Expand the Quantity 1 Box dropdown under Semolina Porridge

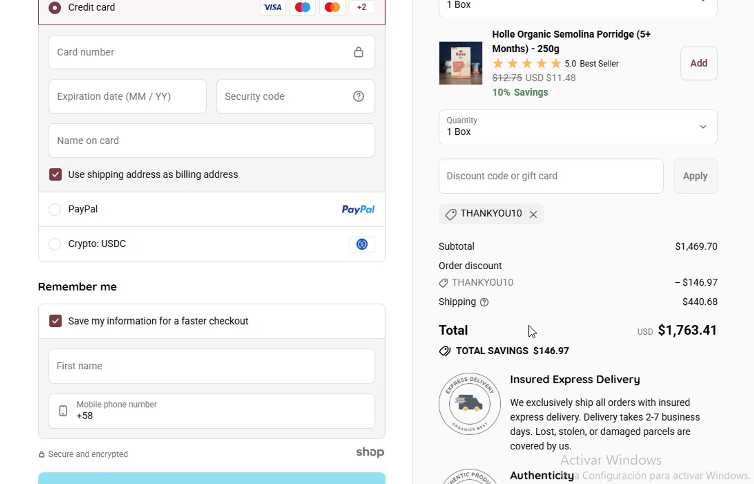pyautogui.click(x=578, y=127)
